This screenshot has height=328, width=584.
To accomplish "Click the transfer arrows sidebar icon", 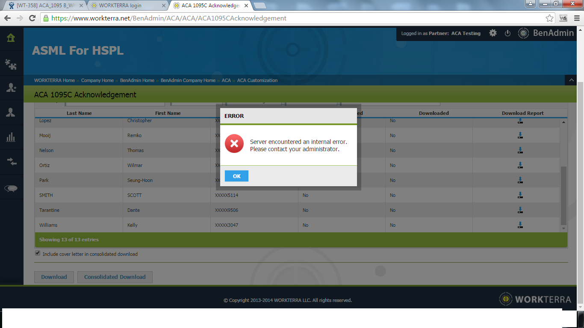I will 11,162.
